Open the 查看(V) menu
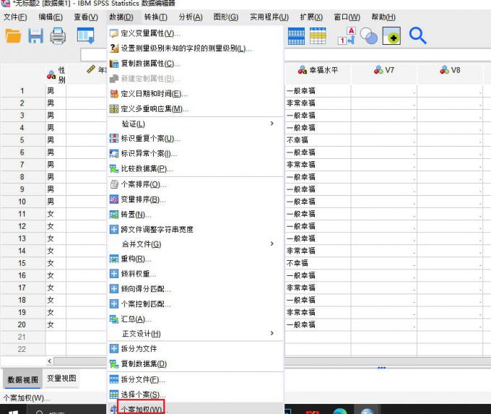Viewport: 491px width, 414px height. (86, 17)
